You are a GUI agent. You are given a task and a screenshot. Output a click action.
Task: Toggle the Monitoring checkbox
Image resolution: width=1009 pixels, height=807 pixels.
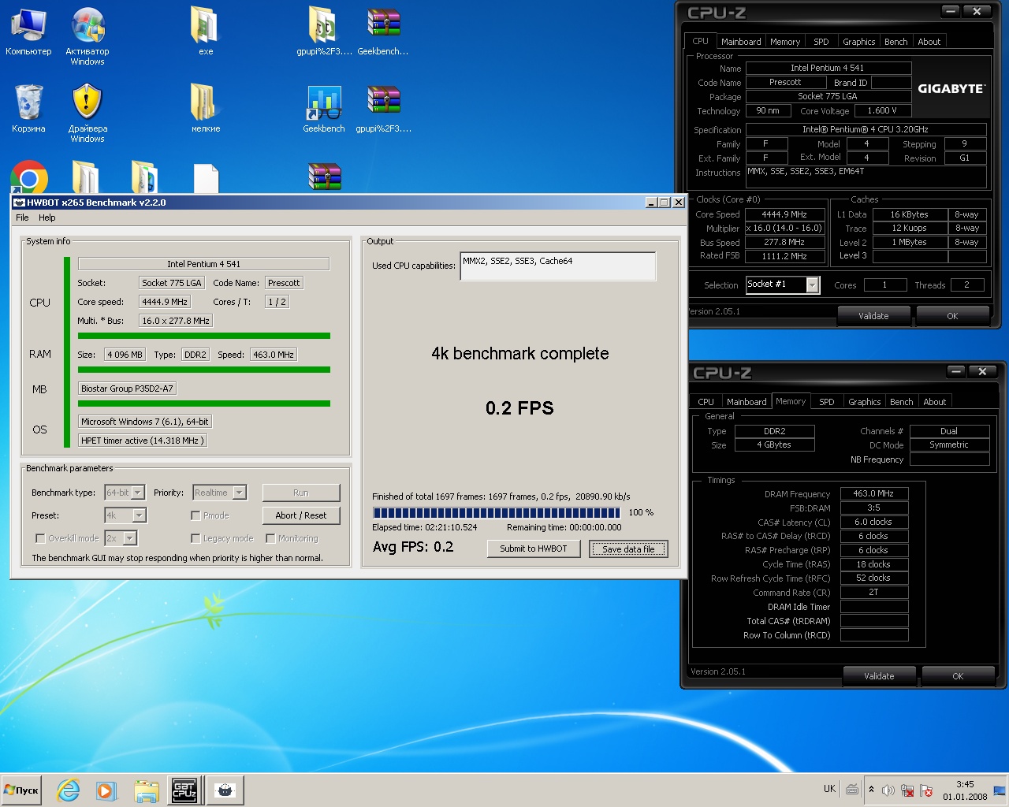point(270,538)
